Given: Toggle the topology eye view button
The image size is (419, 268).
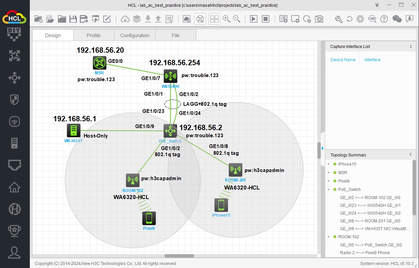Looking at the screenshot, I should point(200,19).
